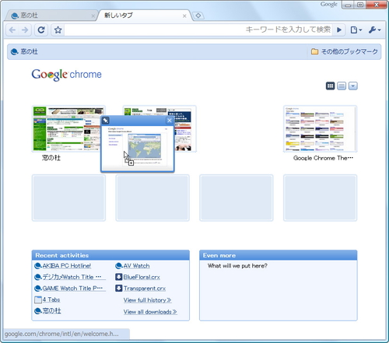Switch to list view
389x343 pixels.
click(x=342, y=86)
